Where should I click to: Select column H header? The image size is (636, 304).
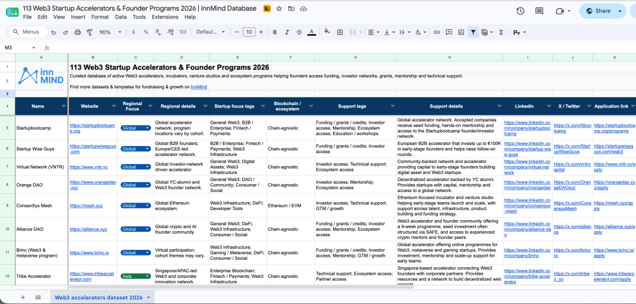click(450, 57)
